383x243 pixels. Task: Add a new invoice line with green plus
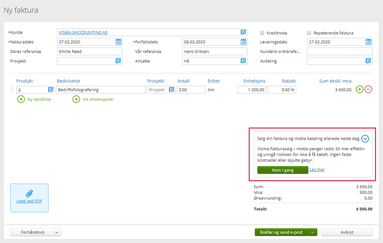(x=360, y=89)
